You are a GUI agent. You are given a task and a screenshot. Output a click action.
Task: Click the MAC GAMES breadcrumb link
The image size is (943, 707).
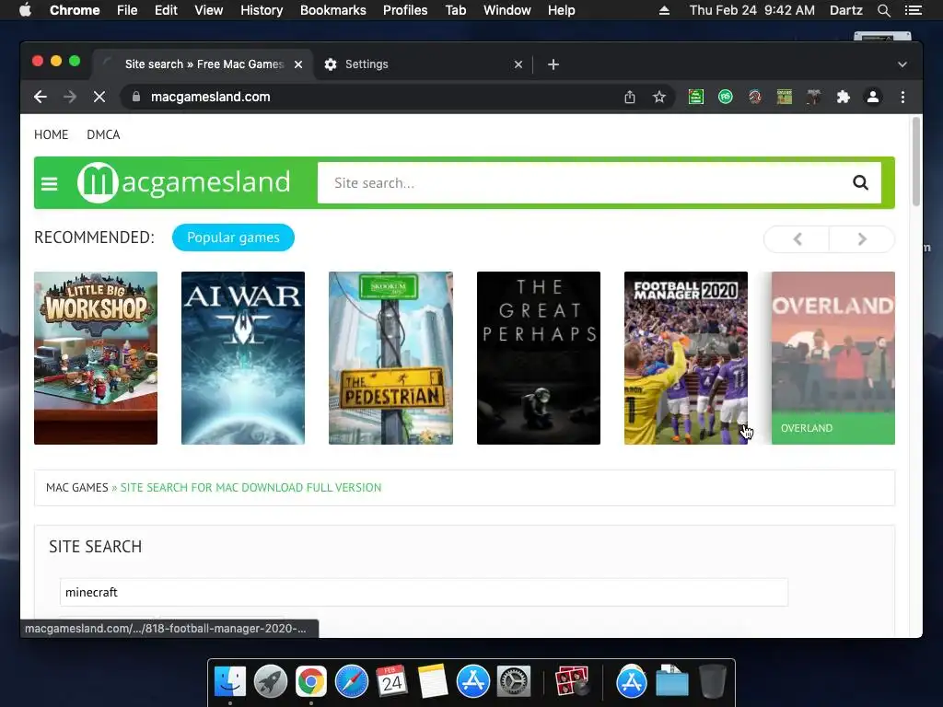click(x=77, y=488)
